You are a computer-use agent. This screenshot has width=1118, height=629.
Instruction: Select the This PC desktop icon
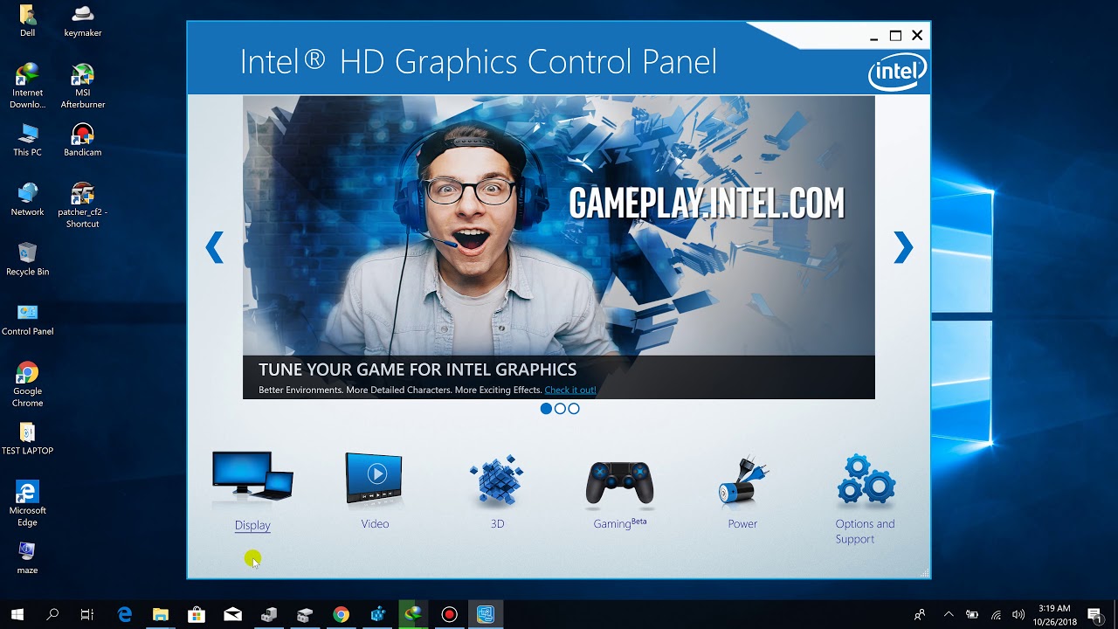click(27, 140)
